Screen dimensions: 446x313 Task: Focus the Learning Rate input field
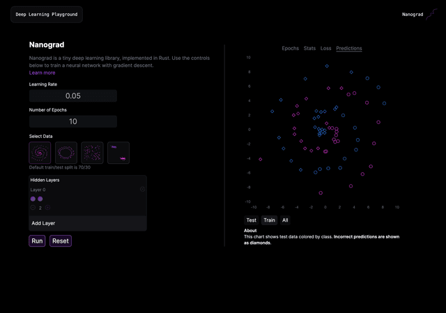point(73,96)
